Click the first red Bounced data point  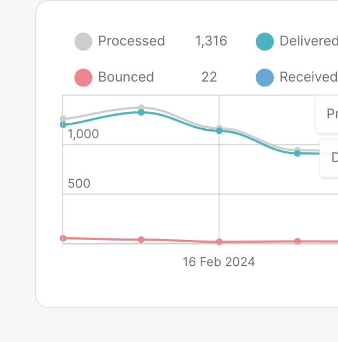point(63,238)
